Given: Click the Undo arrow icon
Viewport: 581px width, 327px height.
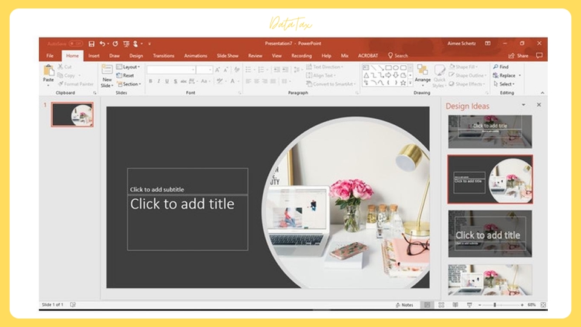Looking at the screenshot, I should 102,44.
